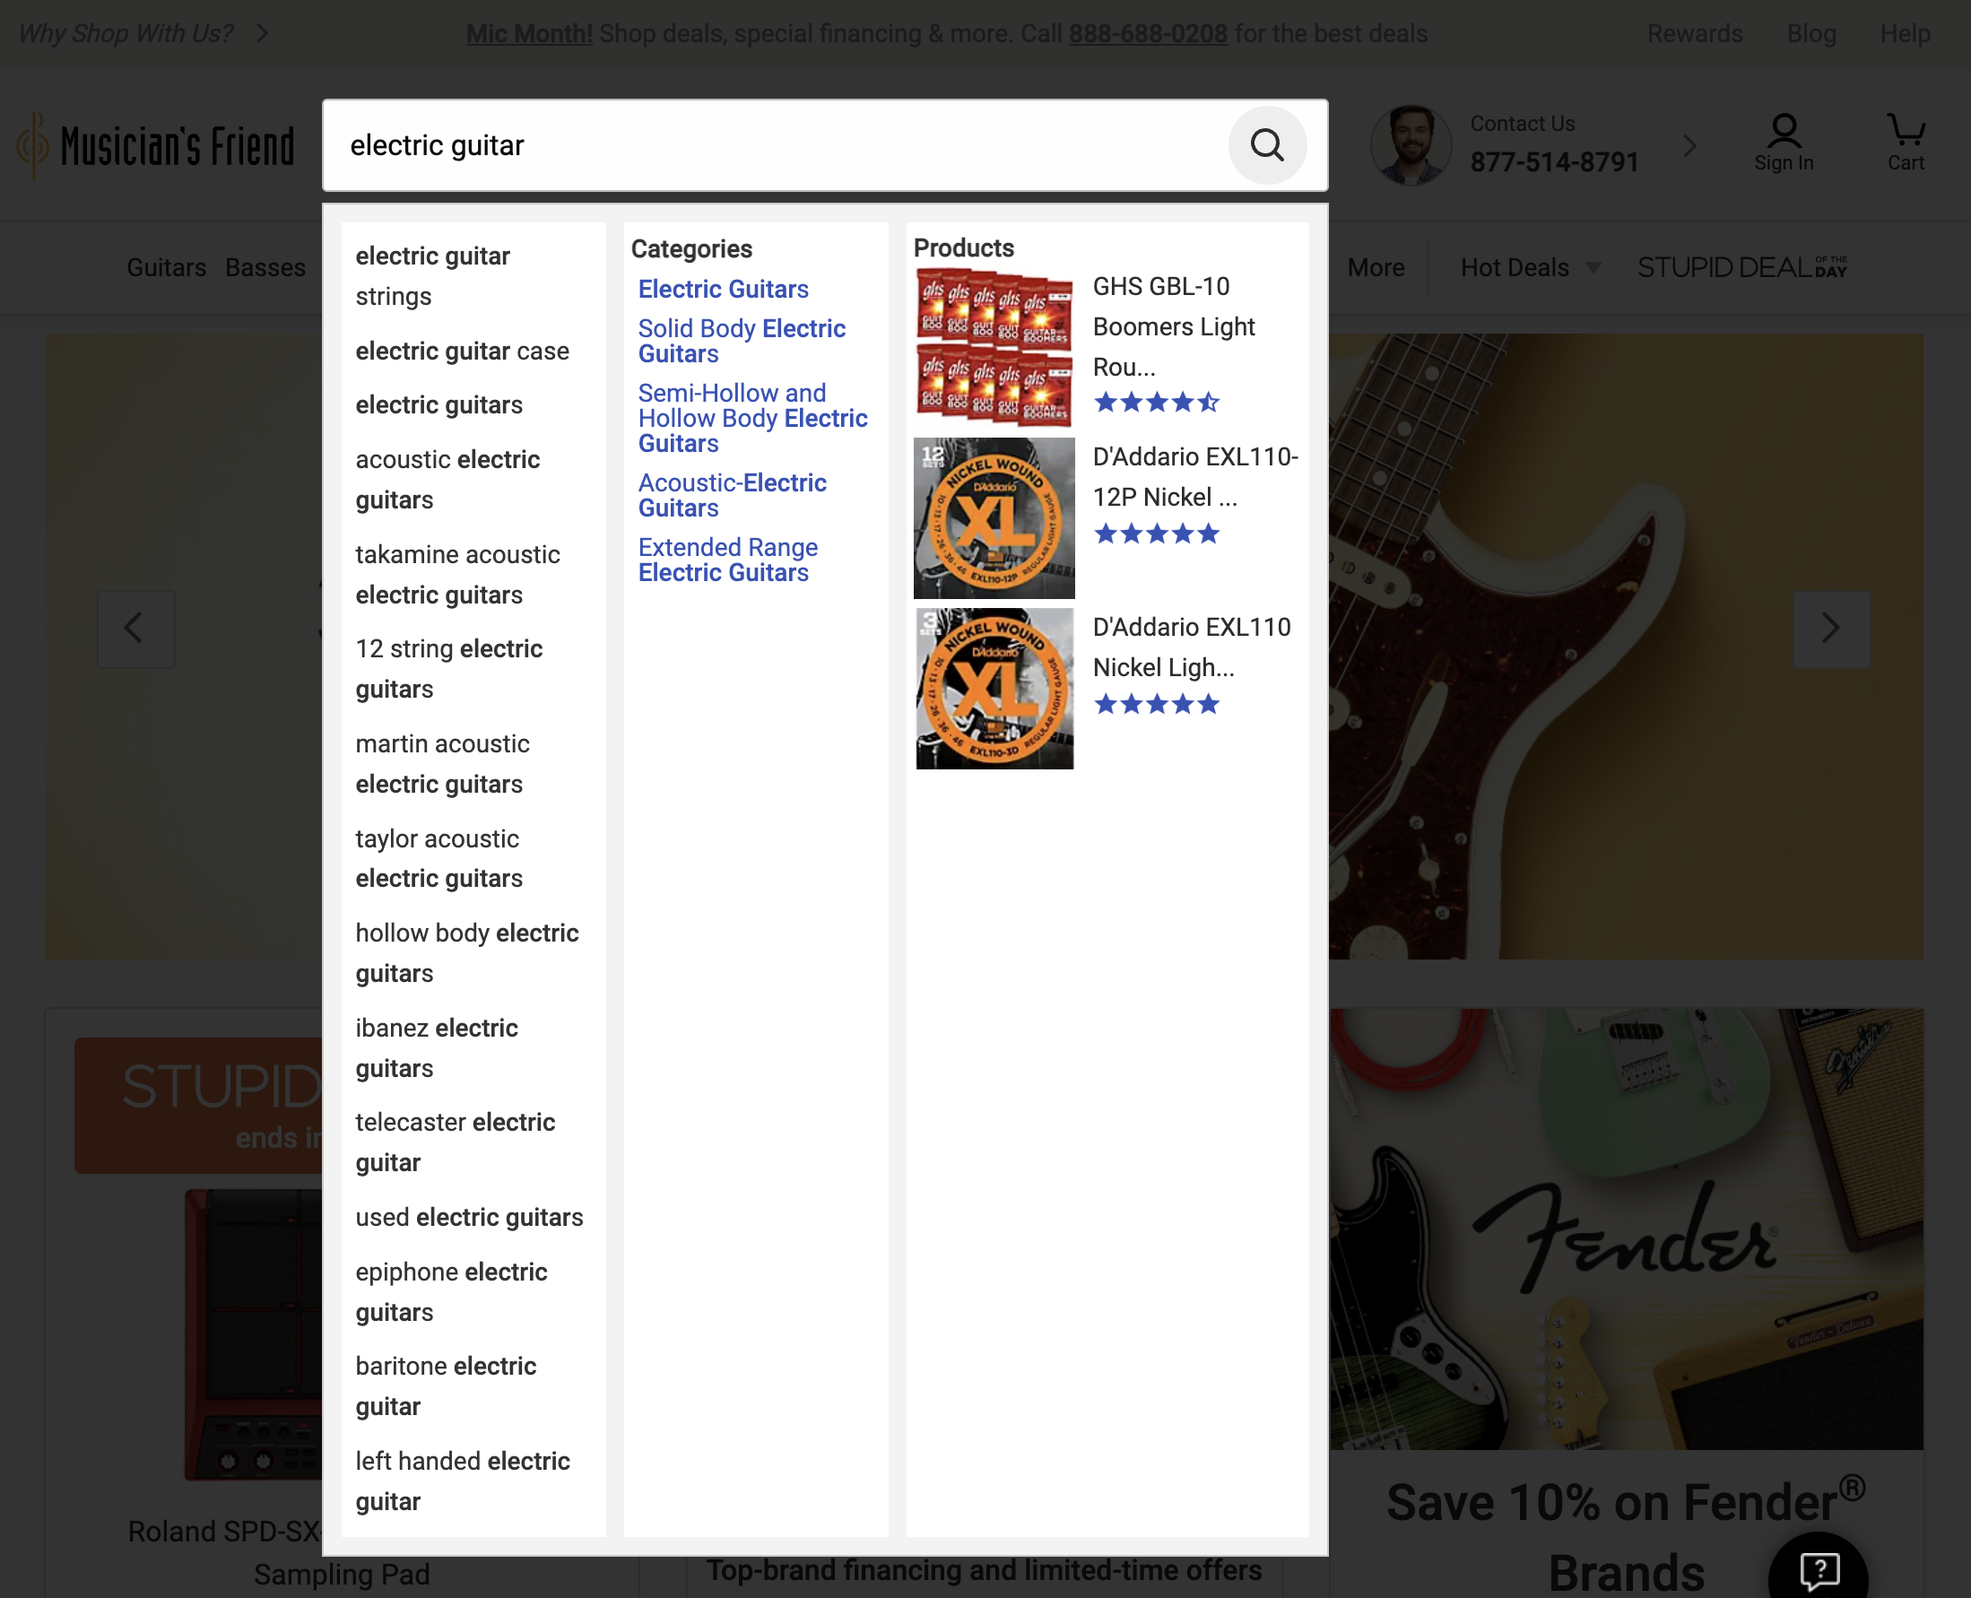Click the Rewards link in the top bar

1694,33
